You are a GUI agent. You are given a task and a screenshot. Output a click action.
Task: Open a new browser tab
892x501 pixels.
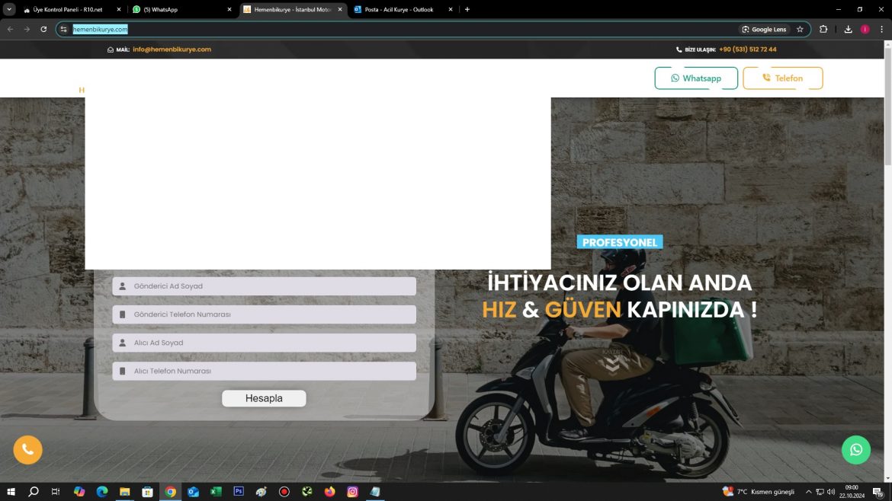[x=467, y=10]
